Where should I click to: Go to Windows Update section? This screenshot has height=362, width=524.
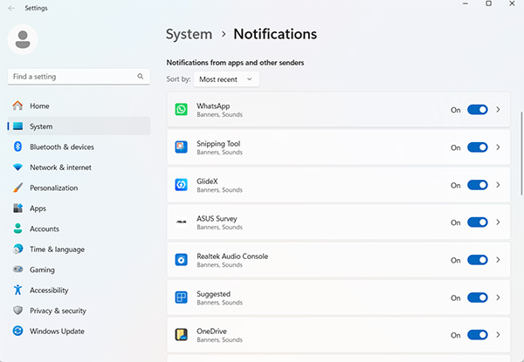57,331
